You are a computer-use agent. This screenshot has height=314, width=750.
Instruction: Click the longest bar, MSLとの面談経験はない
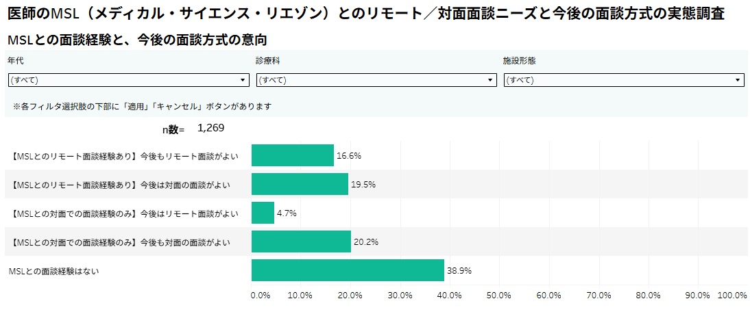[x=348, y=270]
